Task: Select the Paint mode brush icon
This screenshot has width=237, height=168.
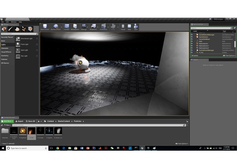Action: [11, 29]
